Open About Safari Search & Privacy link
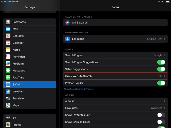 [79, 89]
